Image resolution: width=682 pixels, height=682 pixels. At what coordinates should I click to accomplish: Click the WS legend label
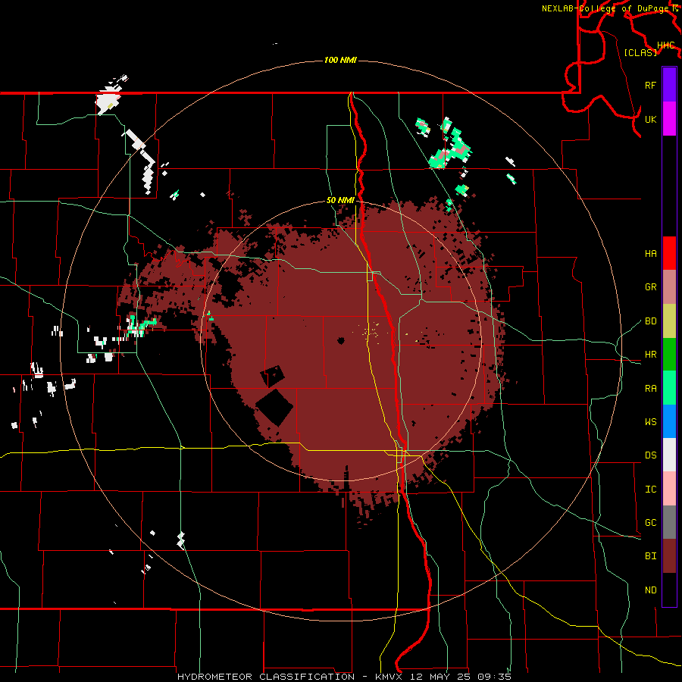click(650, 422)
